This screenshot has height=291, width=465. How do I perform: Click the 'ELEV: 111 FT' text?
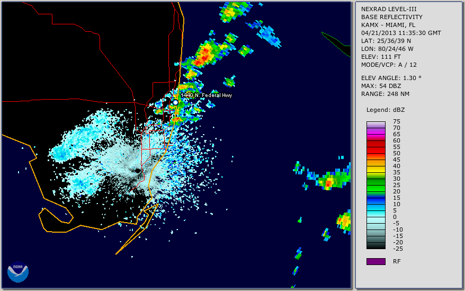pos(381,57)
